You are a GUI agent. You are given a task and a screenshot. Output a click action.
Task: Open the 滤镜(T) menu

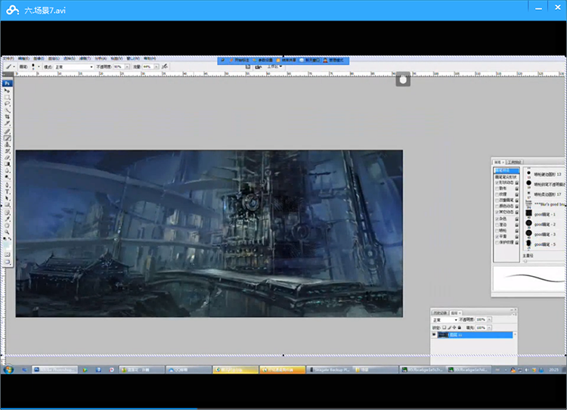coord(85,58)
